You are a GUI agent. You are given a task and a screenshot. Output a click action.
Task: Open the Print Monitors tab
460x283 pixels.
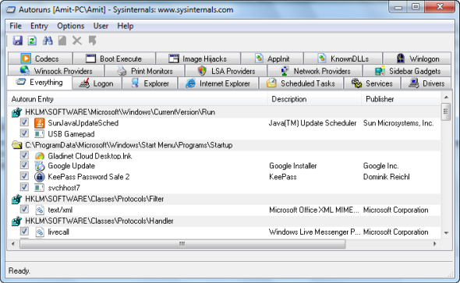pyautogui.click(x=145, y=71)
